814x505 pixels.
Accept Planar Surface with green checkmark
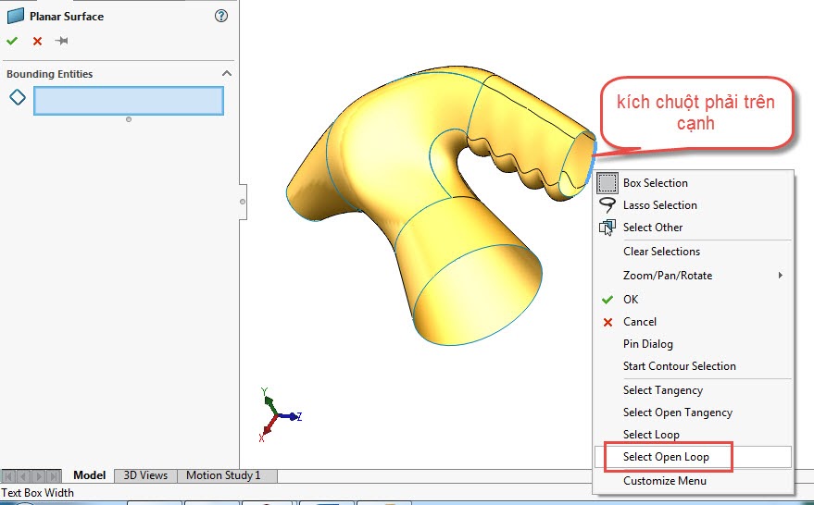click(12, 41)
